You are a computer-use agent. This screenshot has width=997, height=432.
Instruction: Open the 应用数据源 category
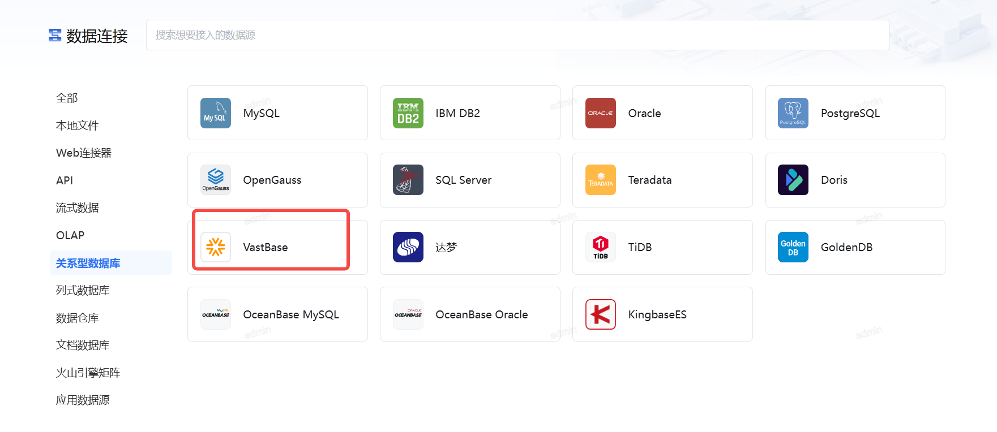coord(83,400)
